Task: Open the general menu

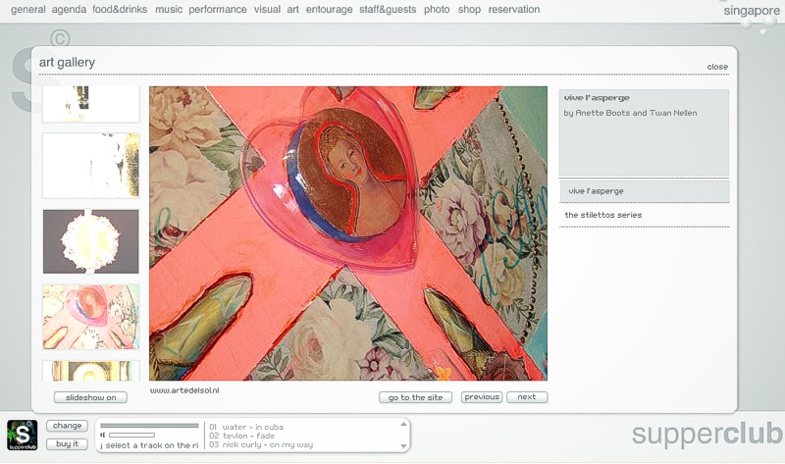Action: pyautogui.click(x=28, y=10)
